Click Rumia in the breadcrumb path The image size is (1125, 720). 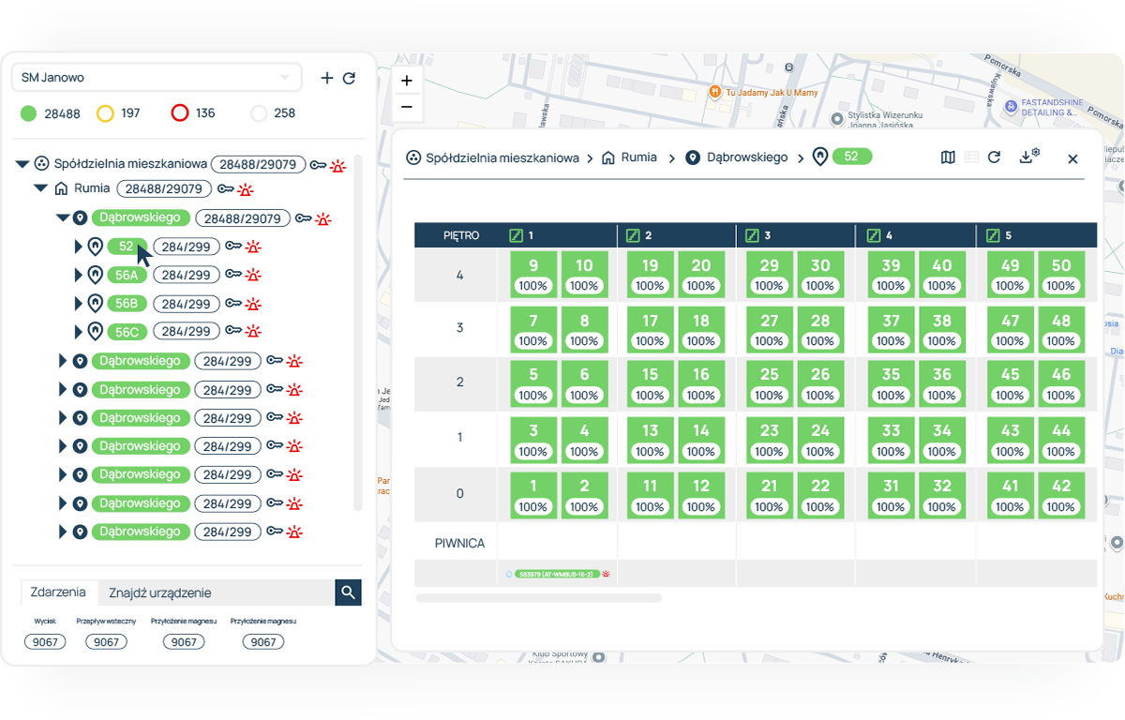point(638,157)
